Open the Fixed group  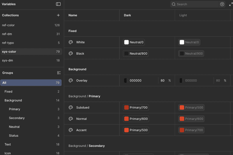tap(31, 92)
